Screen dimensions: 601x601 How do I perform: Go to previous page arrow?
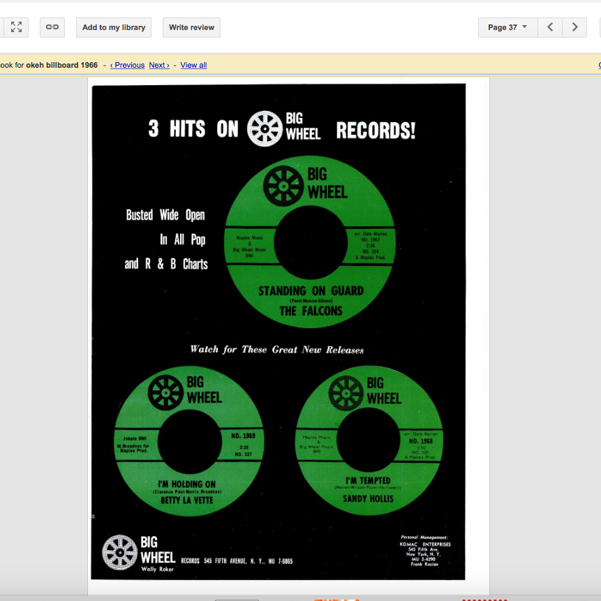pos(549,27)
